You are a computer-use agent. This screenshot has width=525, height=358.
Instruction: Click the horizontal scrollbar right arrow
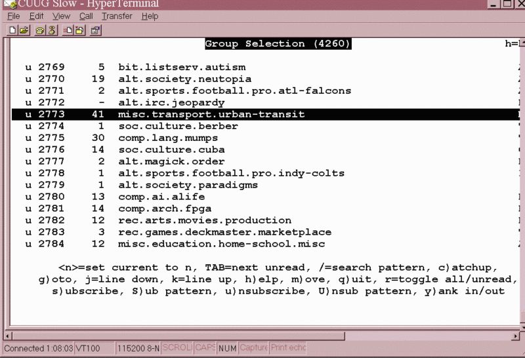click(x=516, y=336)
